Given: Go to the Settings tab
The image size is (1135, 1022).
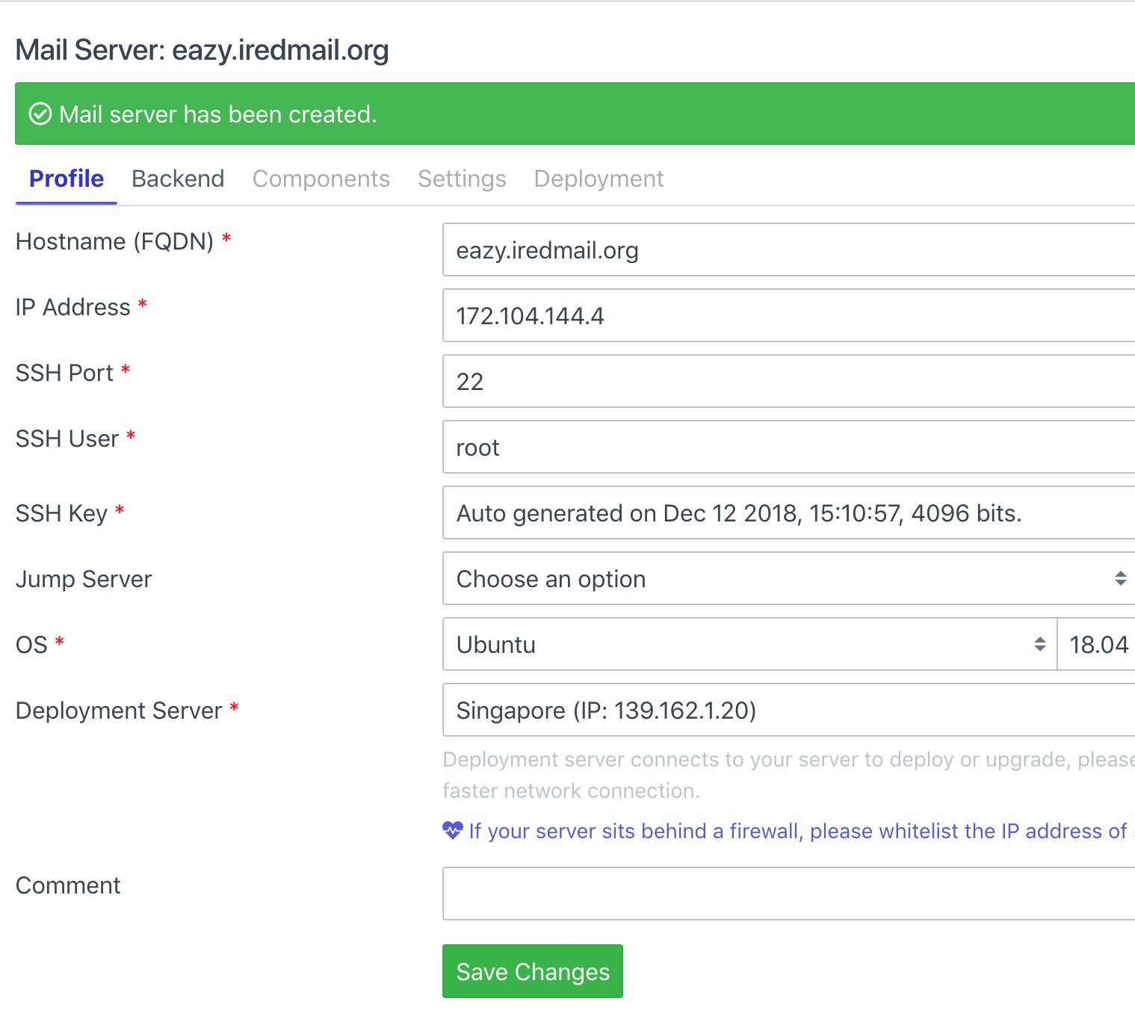Looking at the screenshot, I should [462, 179].
